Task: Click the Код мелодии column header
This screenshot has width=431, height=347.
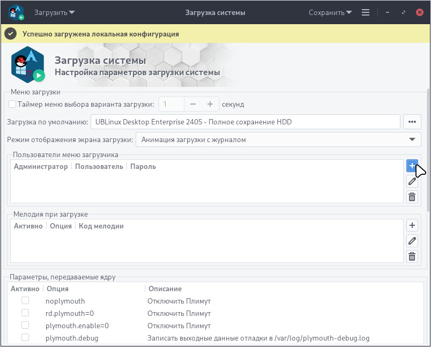Action: tap(101, 226)
